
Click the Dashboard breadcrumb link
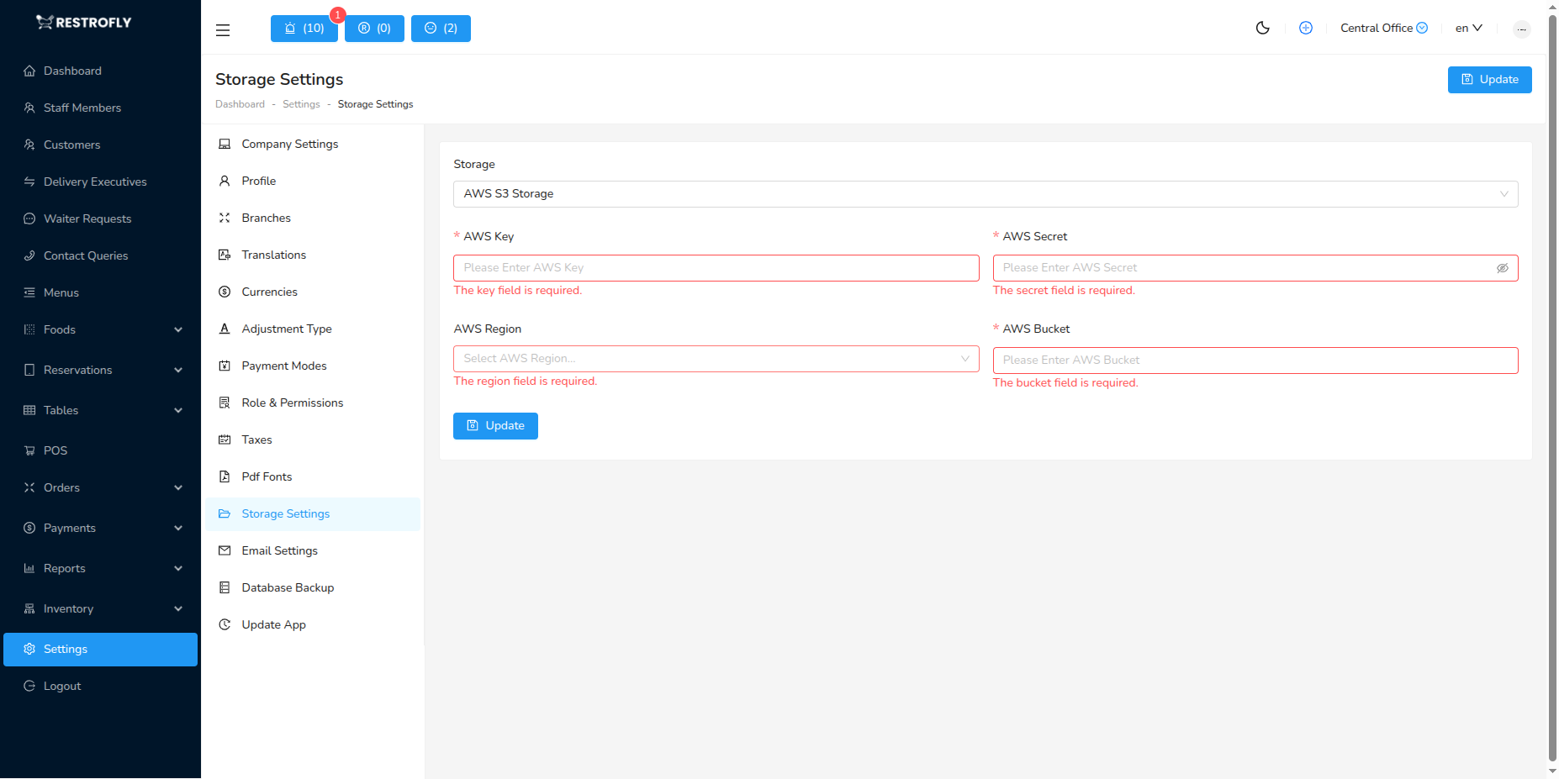[240, 104]
